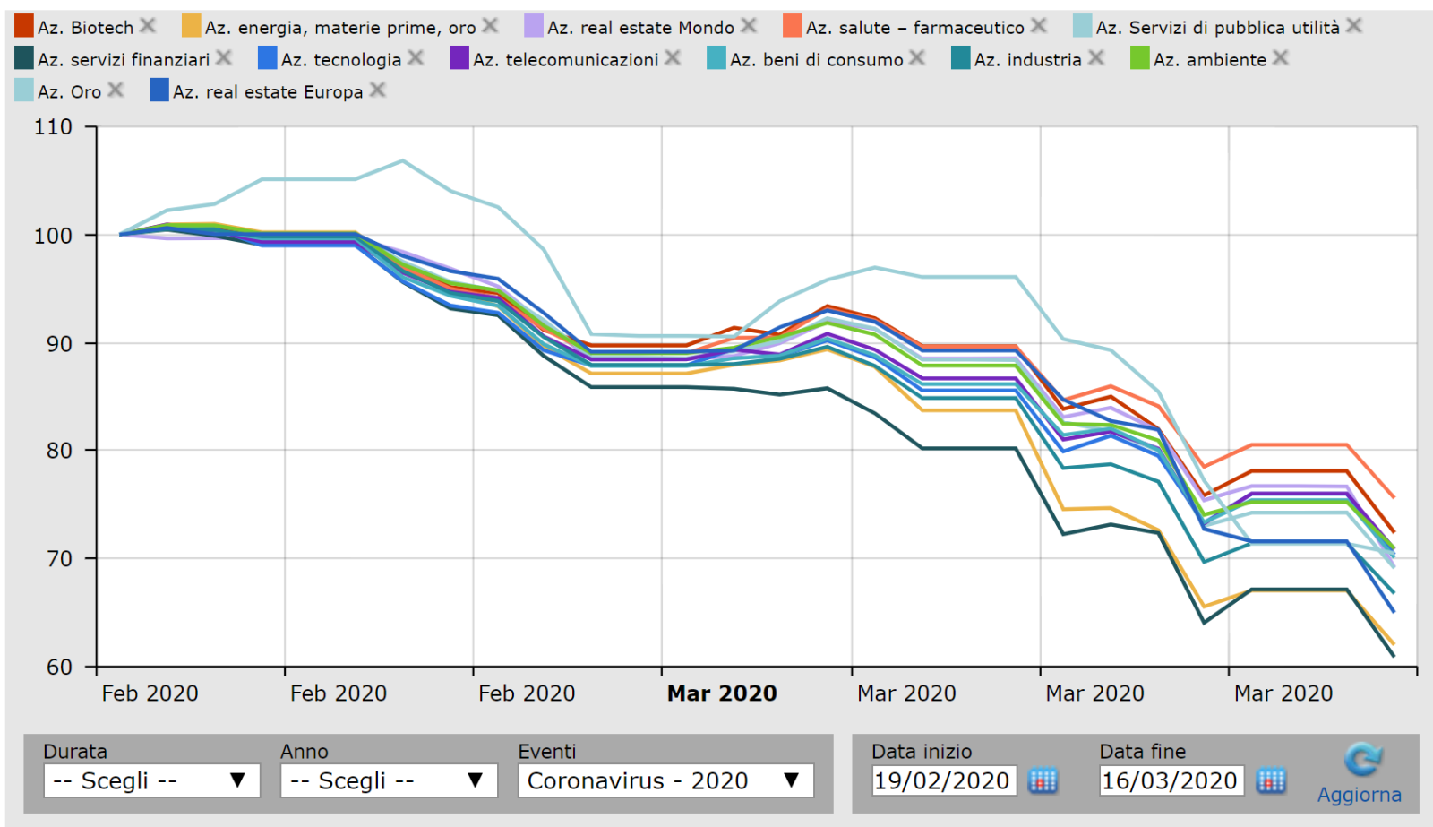Open the Eventi dropdown showing Coronavirus - 2020

pyautogui.click(x=665, y=780)
